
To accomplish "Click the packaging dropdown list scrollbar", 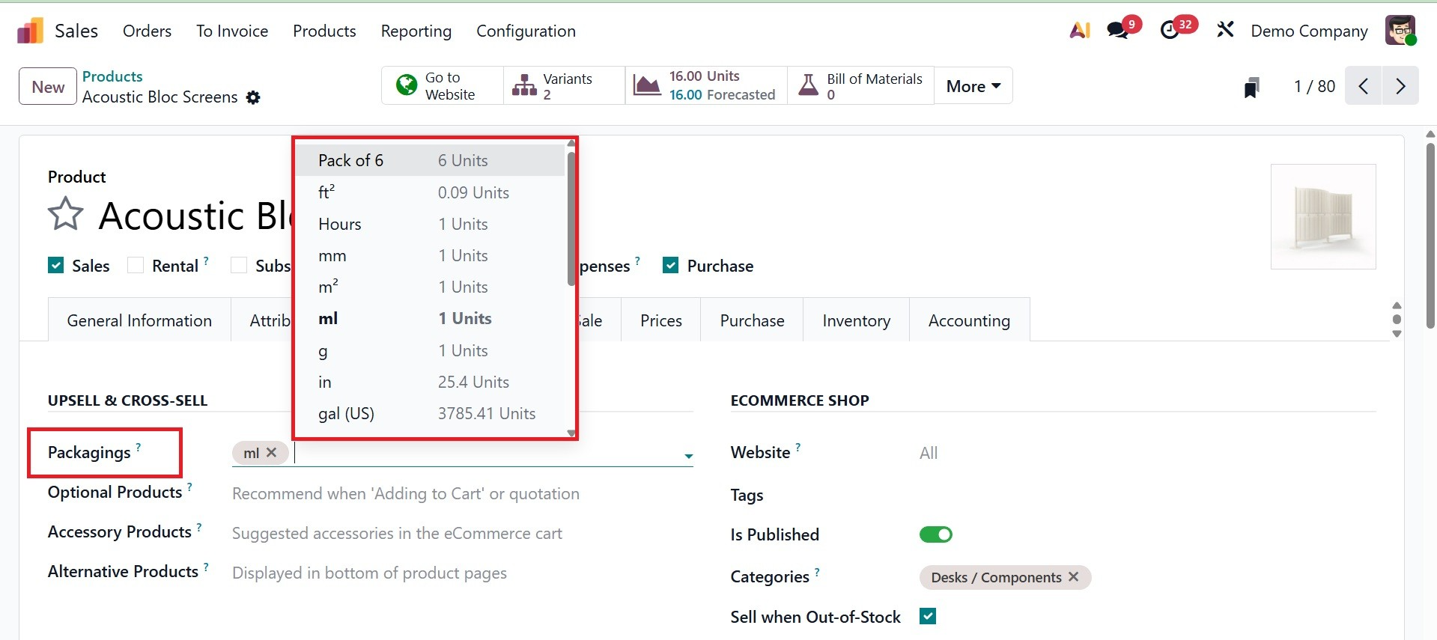I will point(571,219).
